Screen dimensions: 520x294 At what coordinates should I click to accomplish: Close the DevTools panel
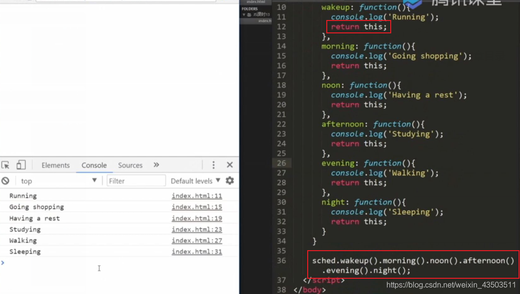point(230,165)
